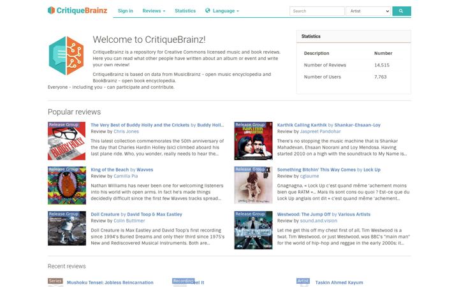Open The Very Best of Buddy Holly review
Viewport: 459px width, 287px height.
click(140, 125)
